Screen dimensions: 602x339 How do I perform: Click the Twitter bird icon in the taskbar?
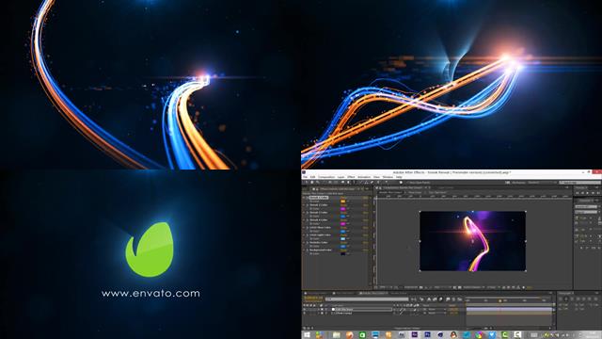(x=492, y=335)
